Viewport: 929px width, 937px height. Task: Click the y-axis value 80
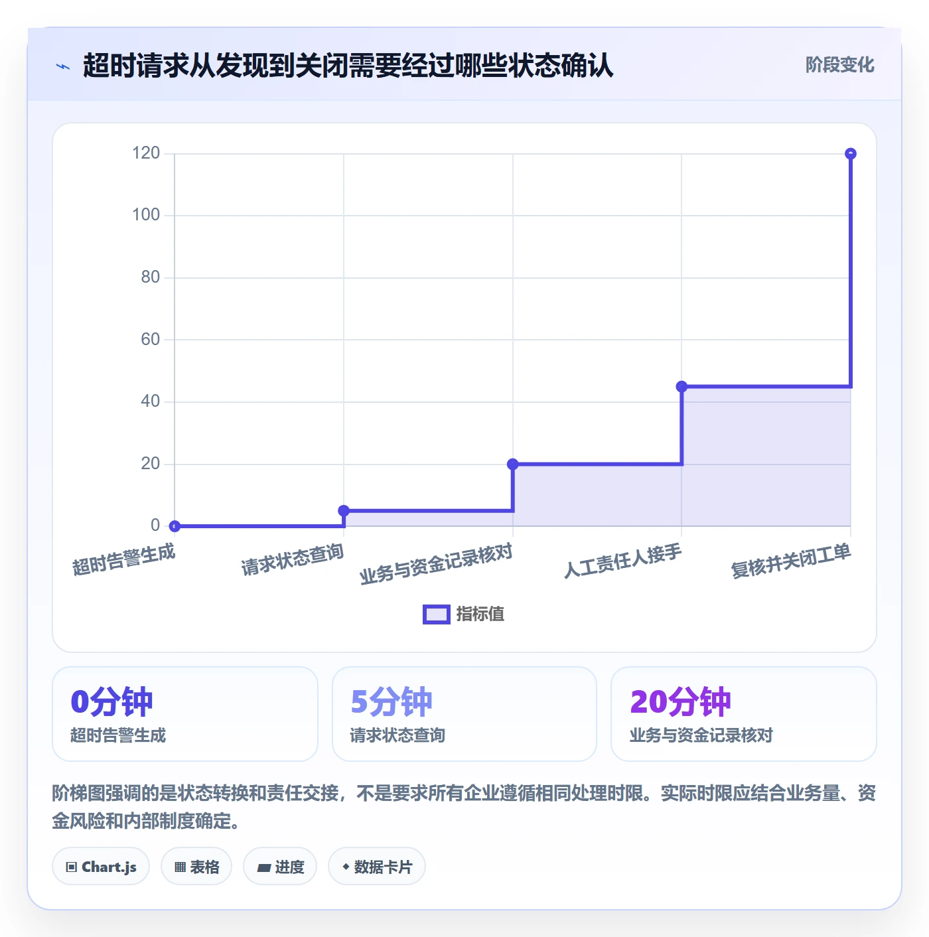coord(151,277)
